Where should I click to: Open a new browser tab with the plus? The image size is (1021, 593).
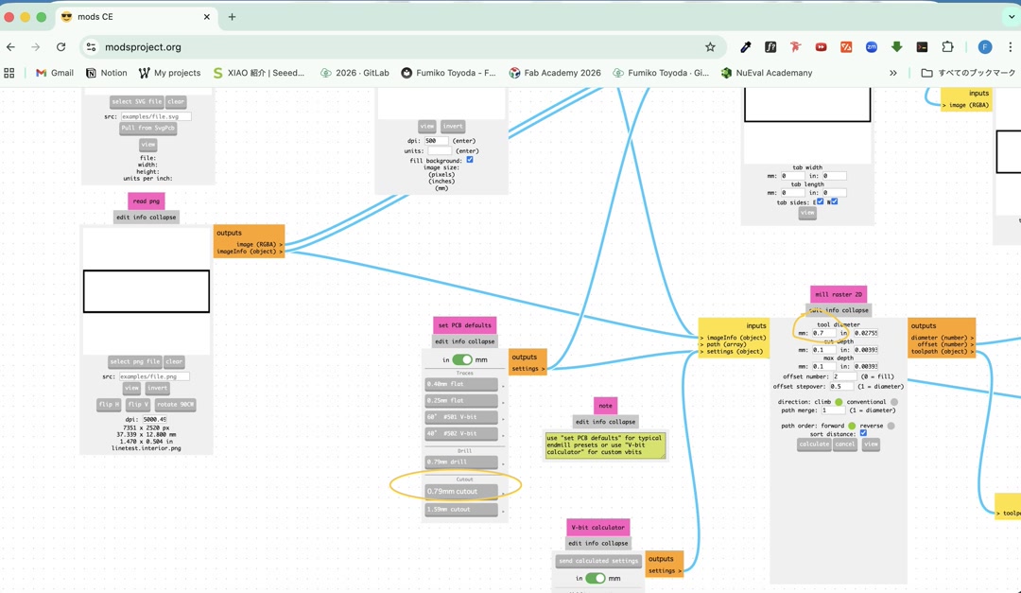(x=232, y=17)
